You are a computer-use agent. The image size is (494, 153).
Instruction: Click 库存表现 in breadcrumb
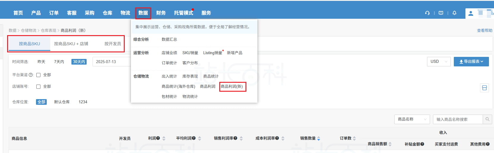(49, 30)
